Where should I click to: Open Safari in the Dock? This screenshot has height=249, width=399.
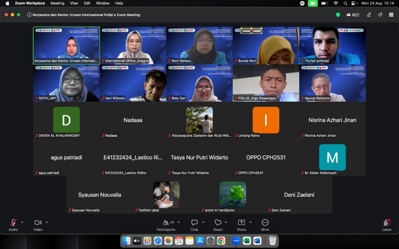pos(158,240)
